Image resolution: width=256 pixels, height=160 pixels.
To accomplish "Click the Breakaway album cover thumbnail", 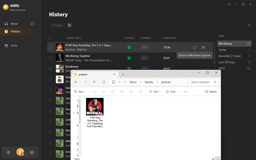I will click(60, 68).
